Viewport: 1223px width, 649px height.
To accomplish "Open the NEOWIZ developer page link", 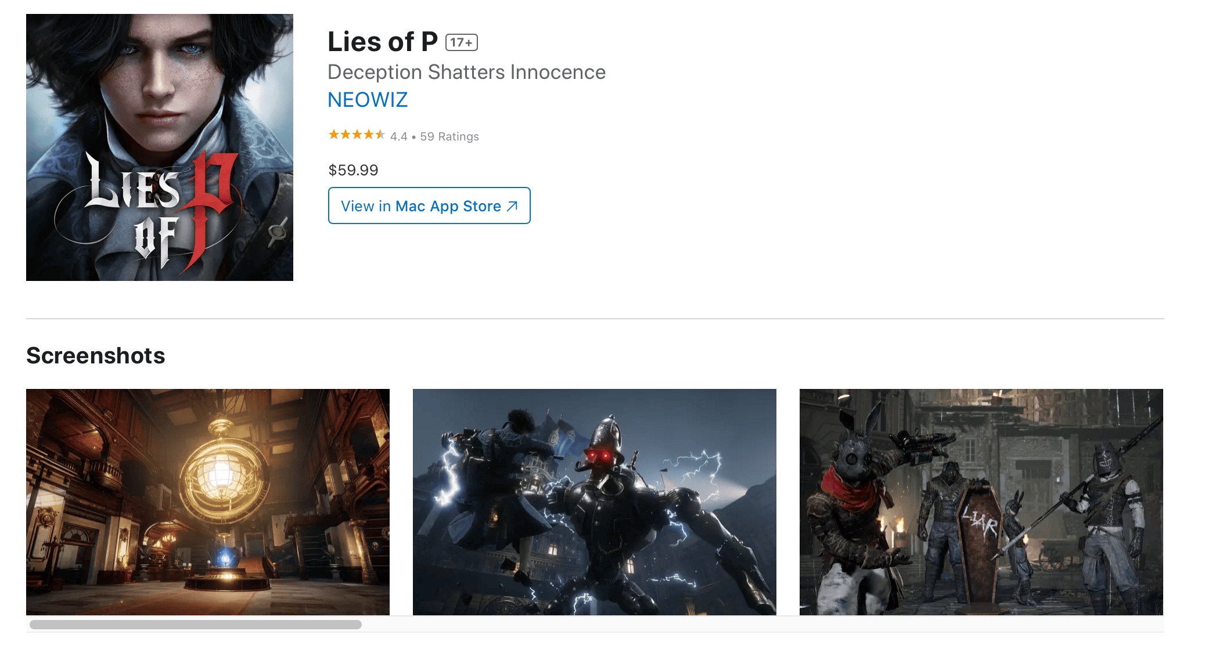I will tap(368, 100).
